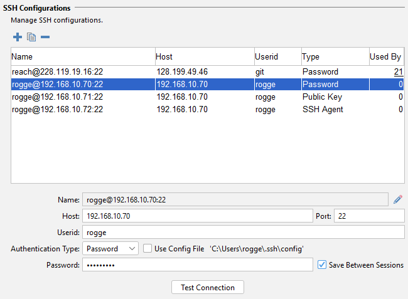Click the Userid text field

click(x=242, y=233)
